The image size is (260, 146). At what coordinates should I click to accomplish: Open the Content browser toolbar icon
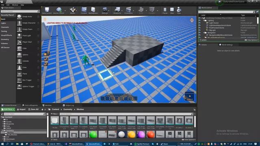click(x=84, y=10)
